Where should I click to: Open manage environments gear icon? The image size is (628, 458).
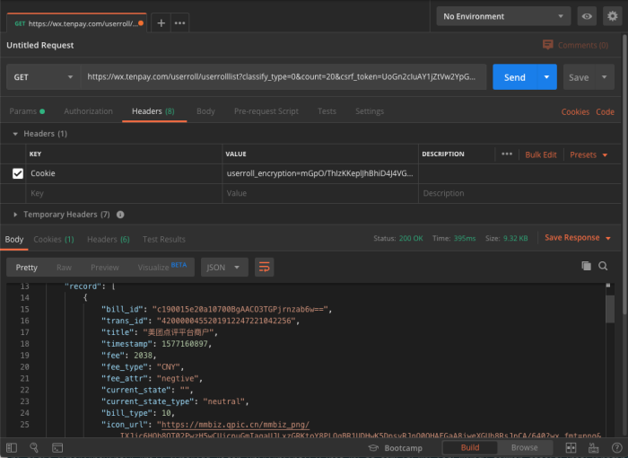pos(613,16)
